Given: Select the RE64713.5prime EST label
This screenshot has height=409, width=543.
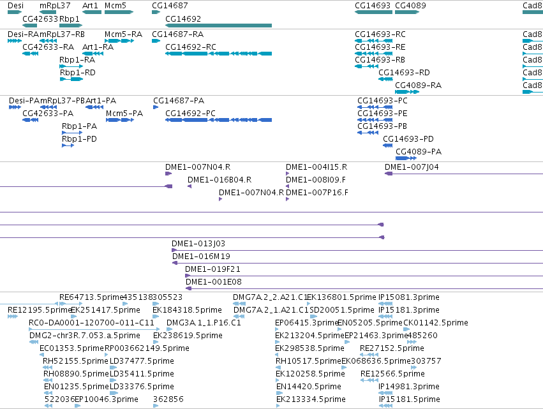Looking at the screenshot, I should click(x=91, y=297).
